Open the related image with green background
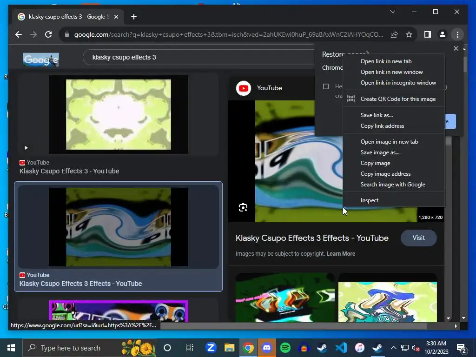This screenshot has width=476, height=357. click(285, 297)
